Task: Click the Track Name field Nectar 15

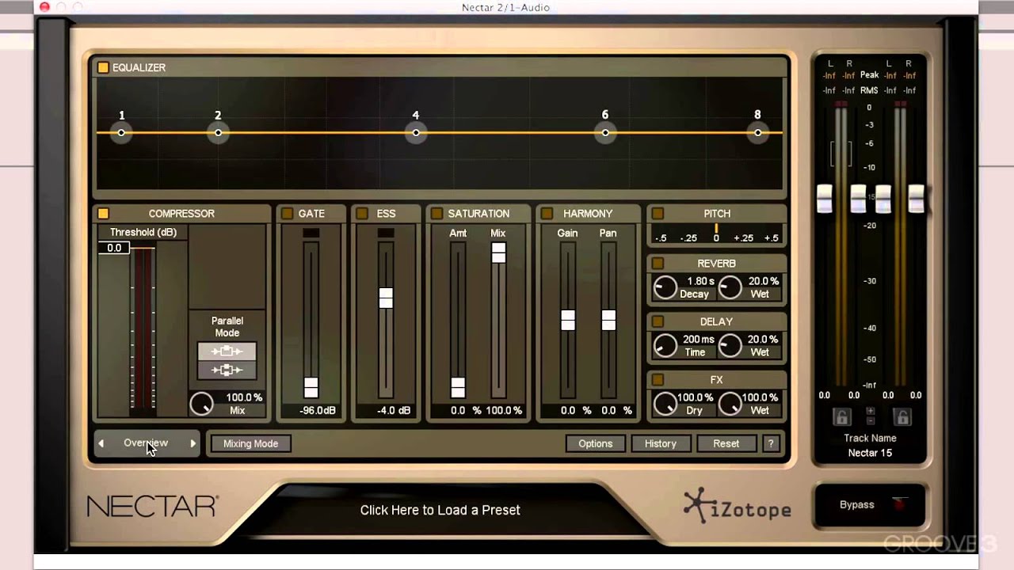Action: (x=870, y=453)
